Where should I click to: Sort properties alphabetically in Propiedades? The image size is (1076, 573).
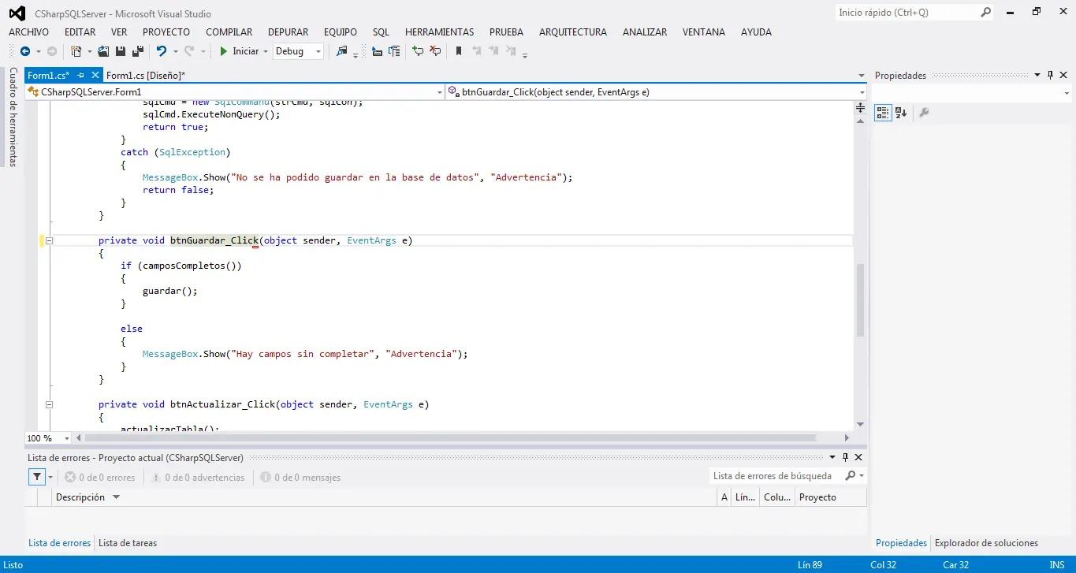click(x=901, y=113)
